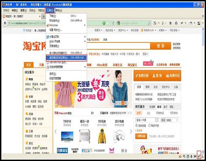Click the vertical page scrollbar thumb

[203, 37]
